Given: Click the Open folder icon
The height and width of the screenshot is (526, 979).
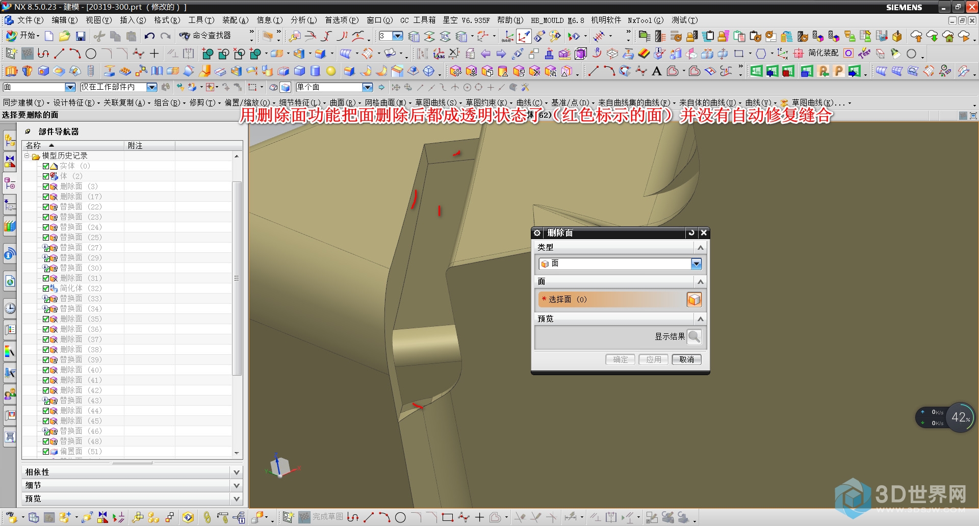Looking at the screenshot, I should click(64, 36).
